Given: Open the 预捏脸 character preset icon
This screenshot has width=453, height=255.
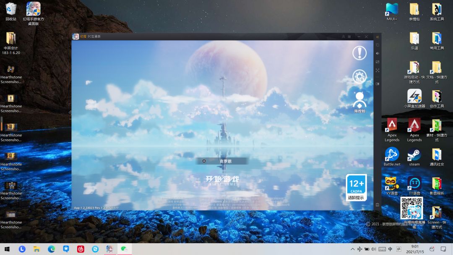Looking at the screenshot, I should pos(360,102).
